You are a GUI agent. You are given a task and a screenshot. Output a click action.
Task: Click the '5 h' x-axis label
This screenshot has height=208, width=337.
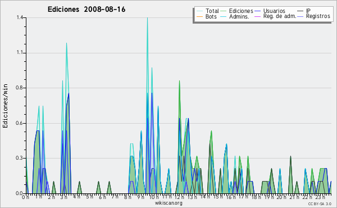[89, 197]
